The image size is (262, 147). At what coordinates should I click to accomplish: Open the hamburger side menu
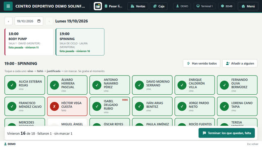[x=8, y=6]
